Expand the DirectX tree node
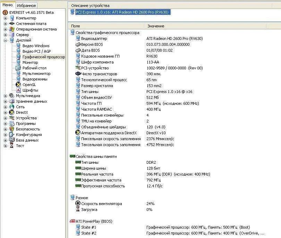Image resolution: width=281 pixels, height=238 pixels. coord(5,112)
